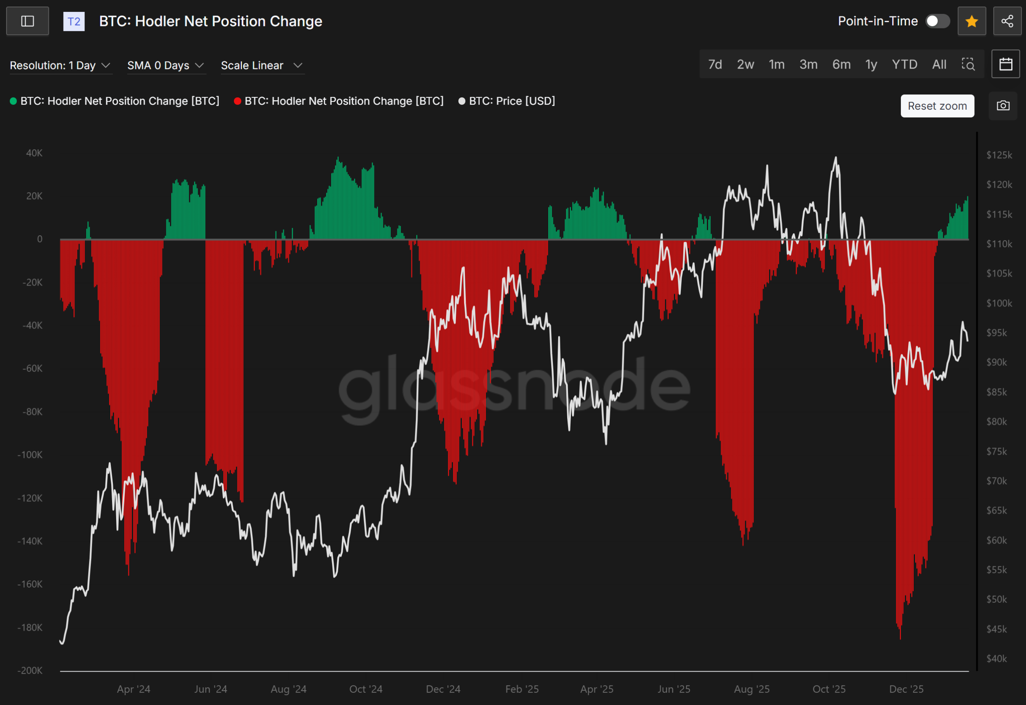This screenshot has width=1026, height=705.
Task: Switch to the YTD time range
Action: click(x=904, y=64)
